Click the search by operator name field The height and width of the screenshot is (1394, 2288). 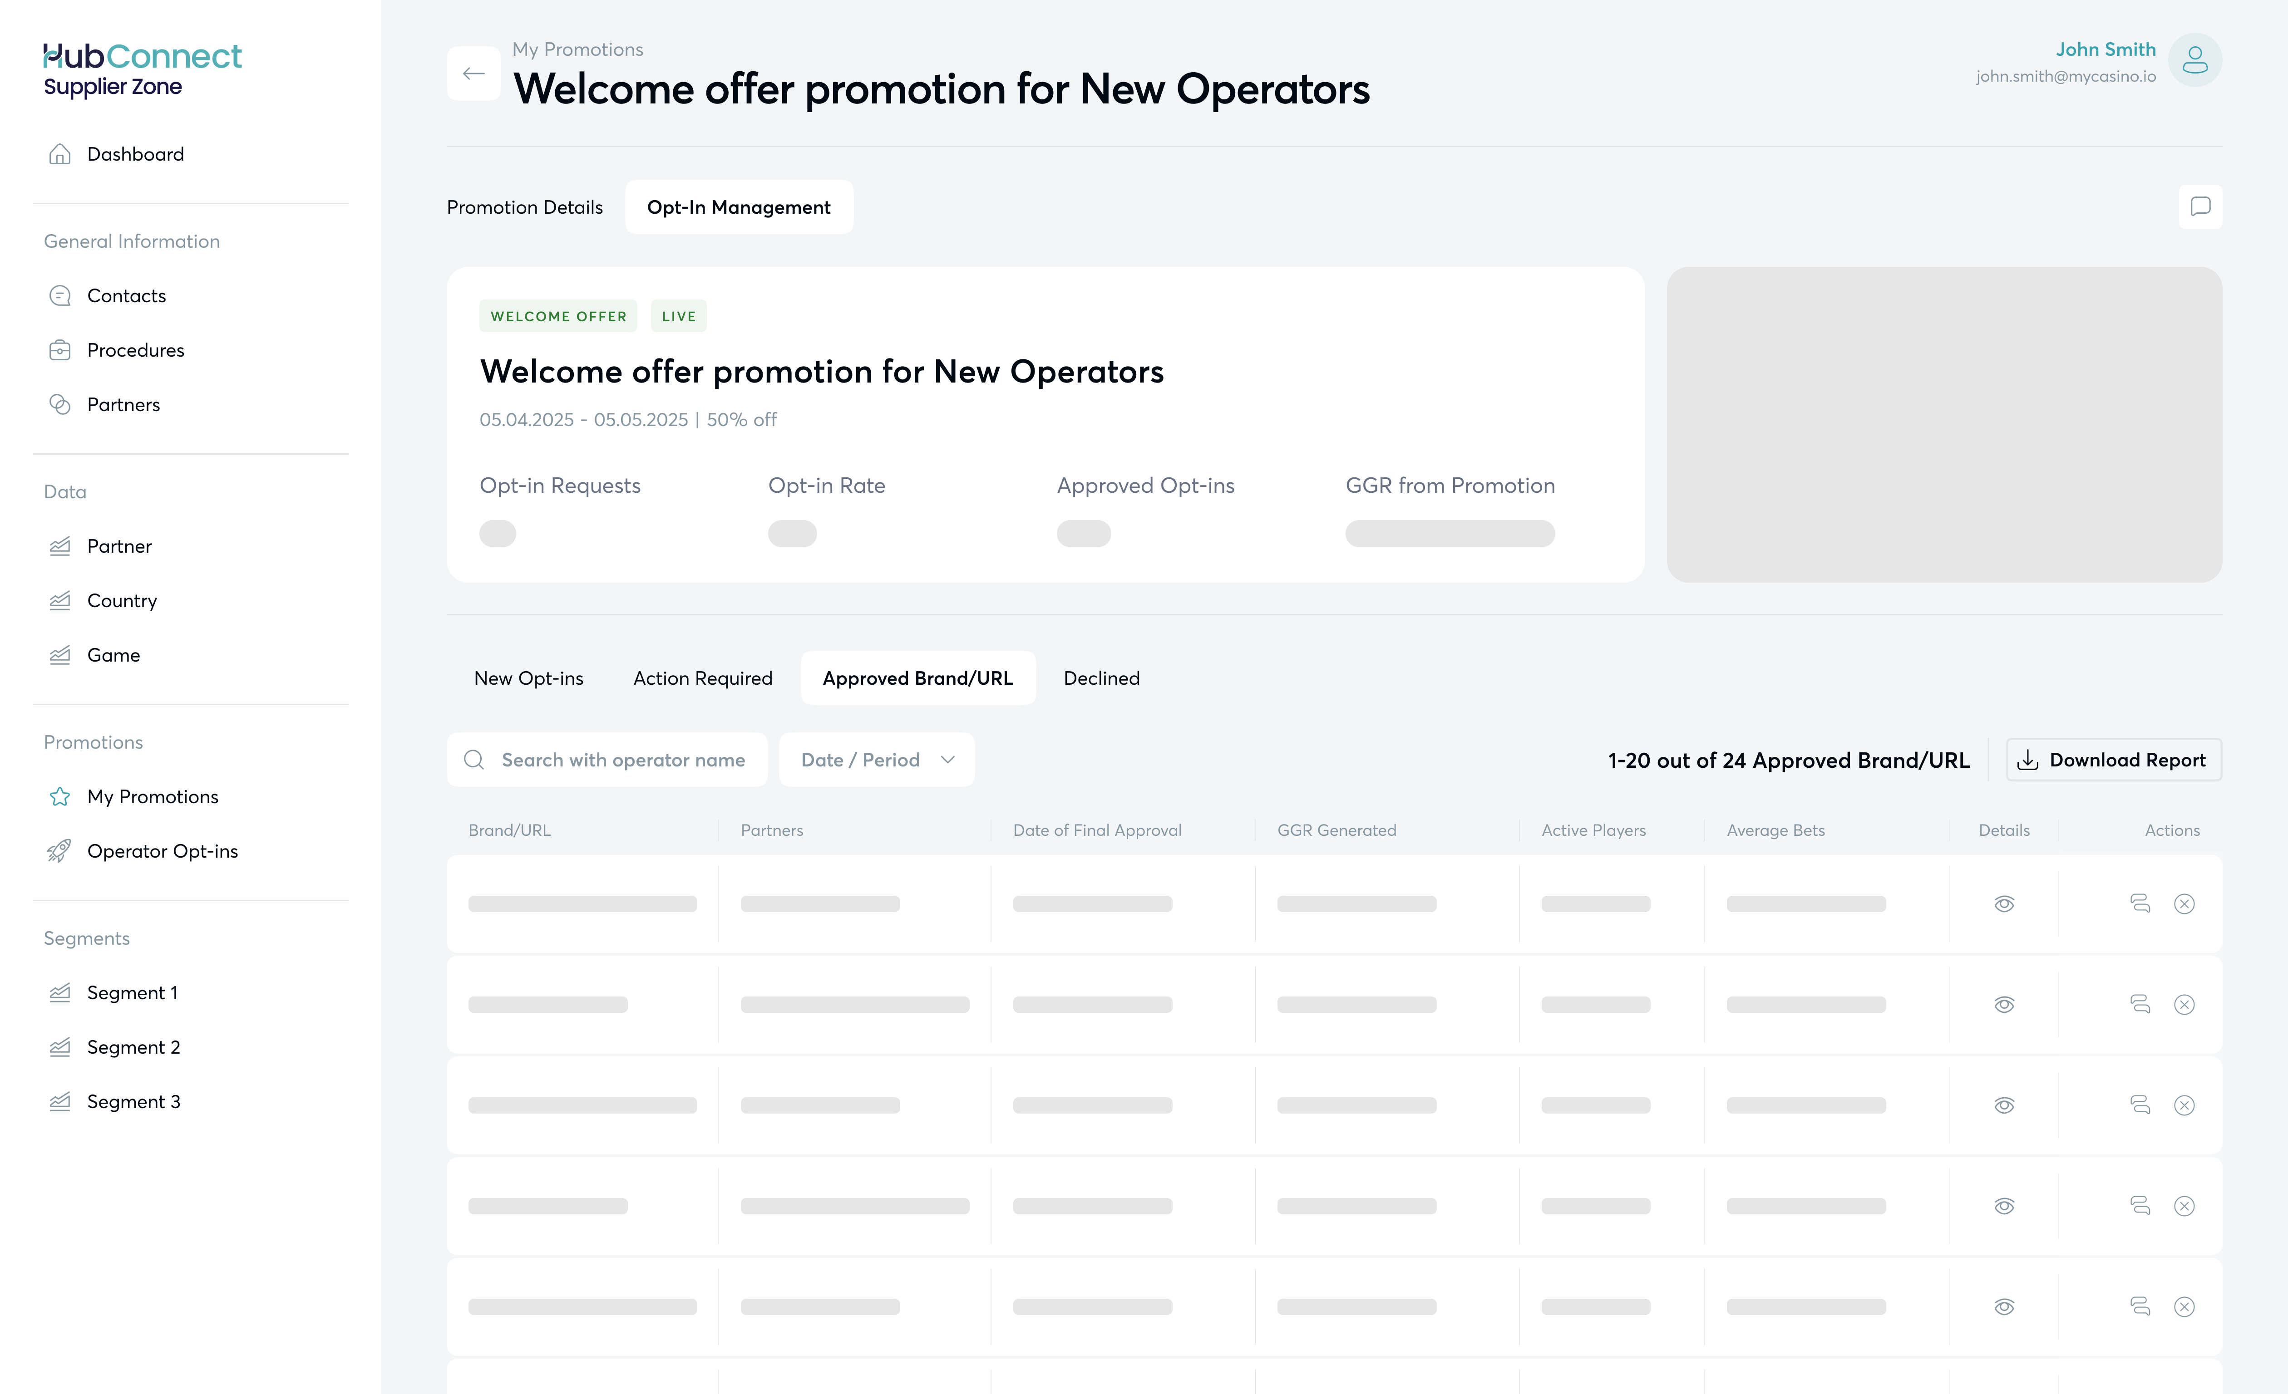(622, 760)
